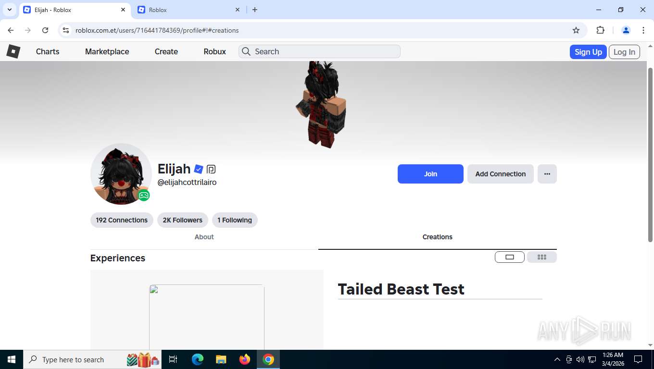Launch Microsoft Edge from the taskbar
The image size is (654, 369).
(x=198, y=359)
